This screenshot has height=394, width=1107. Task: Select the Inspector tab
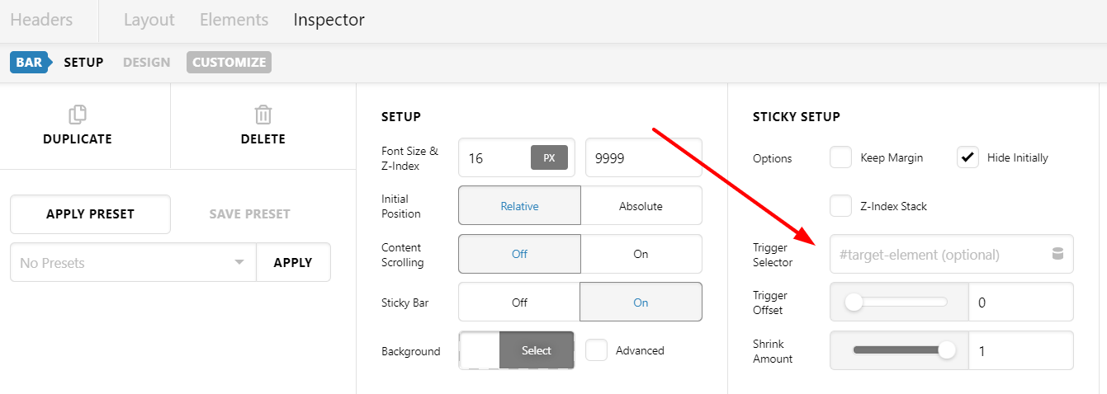tap(329, 20)
